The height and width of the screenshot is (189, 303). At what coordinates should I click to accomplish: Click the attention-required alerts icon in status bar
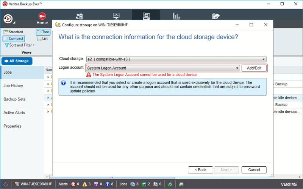tap(96, 184)
